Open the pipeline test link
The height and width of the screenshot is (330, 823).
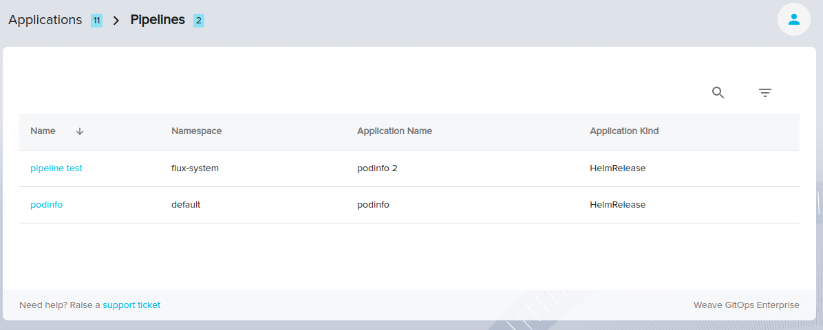tap(56, 168)
